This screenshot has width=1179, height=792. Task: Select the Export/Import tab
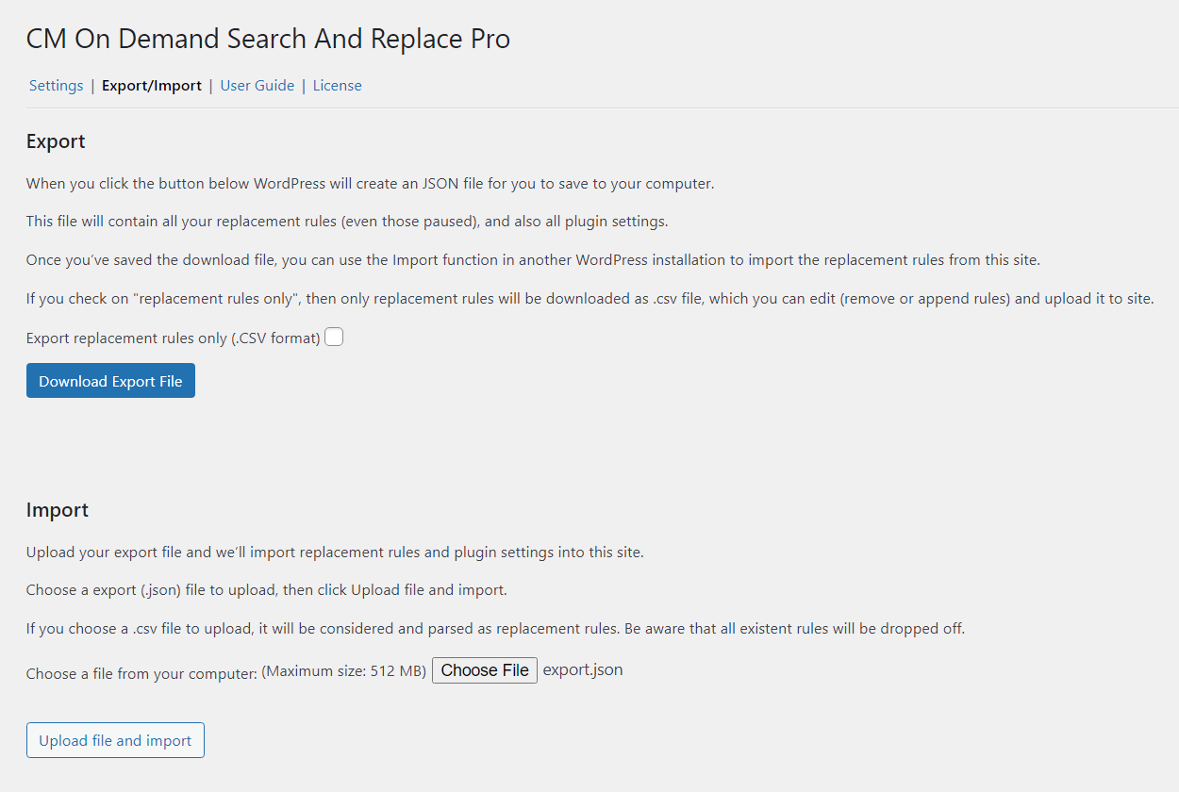pos(152,86)
